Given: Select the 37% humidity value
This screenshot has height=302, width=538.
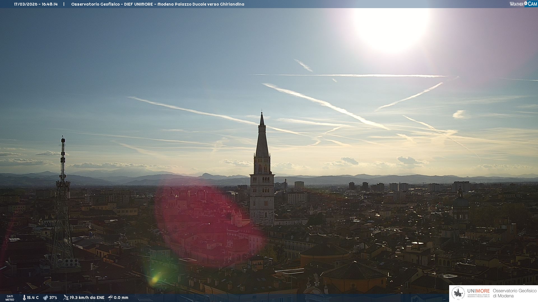Looking at the screenshot, I should coord(53,298).
